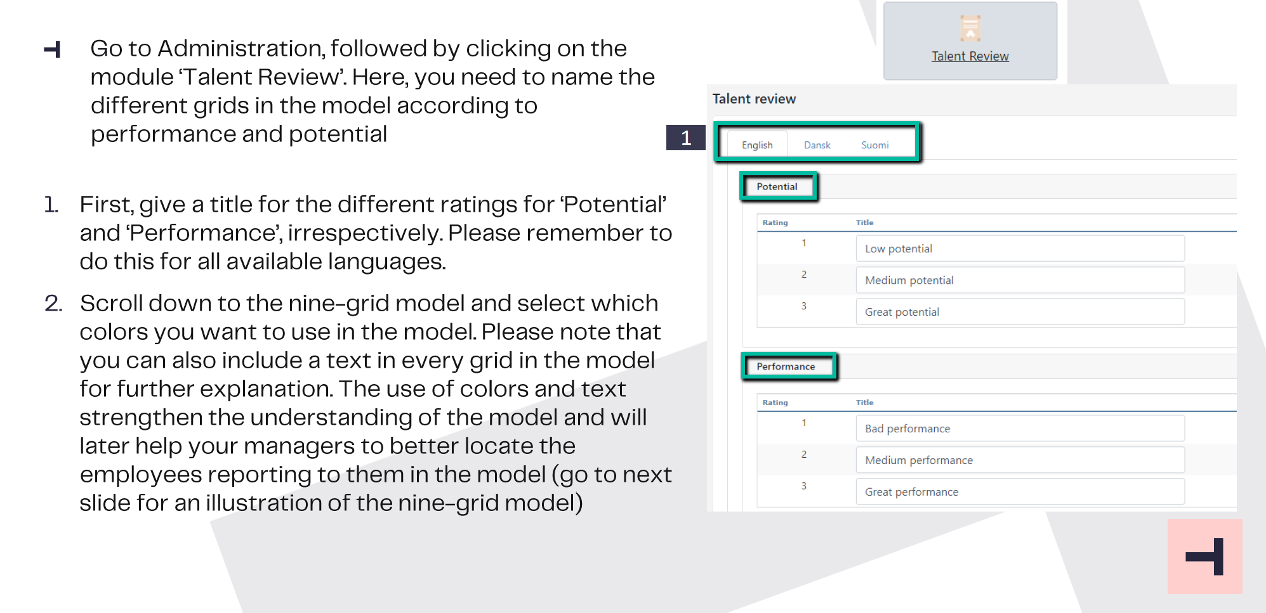Switch to the Suomi language tab
The image size is (1266, 613).
(874, 145)
